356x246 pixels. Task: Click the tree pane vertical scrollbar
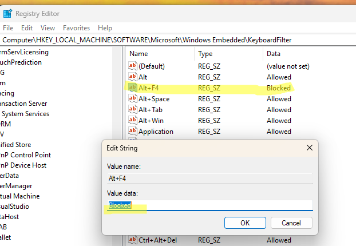[x=117, y=146]
